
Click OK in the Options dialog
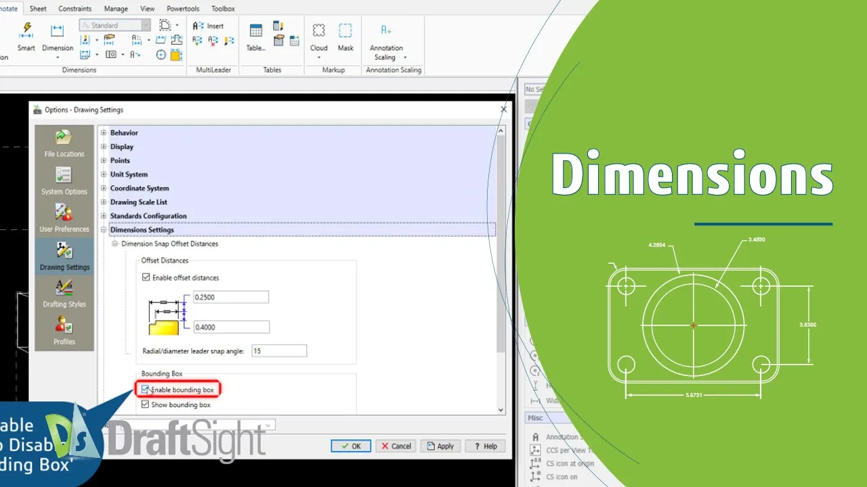[x=351, y=446]
